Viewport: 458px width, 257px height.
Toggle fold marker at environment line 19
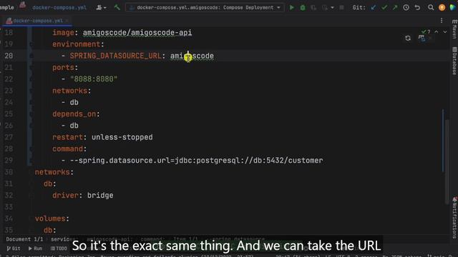click(31, 44)
